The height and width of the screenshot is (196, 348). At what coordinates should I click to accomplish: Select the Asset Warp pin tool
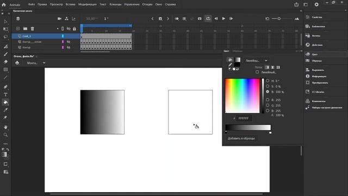5,118
